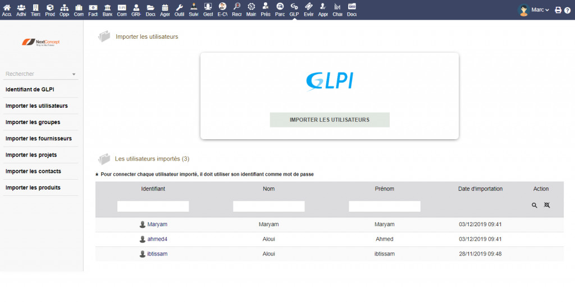Open the help question mark icon
This screenshot has width=575, height=302.
point(567,10)
